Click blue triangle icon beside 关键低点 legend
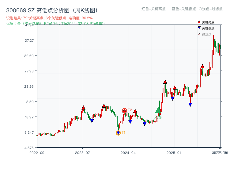 (199, 28)
